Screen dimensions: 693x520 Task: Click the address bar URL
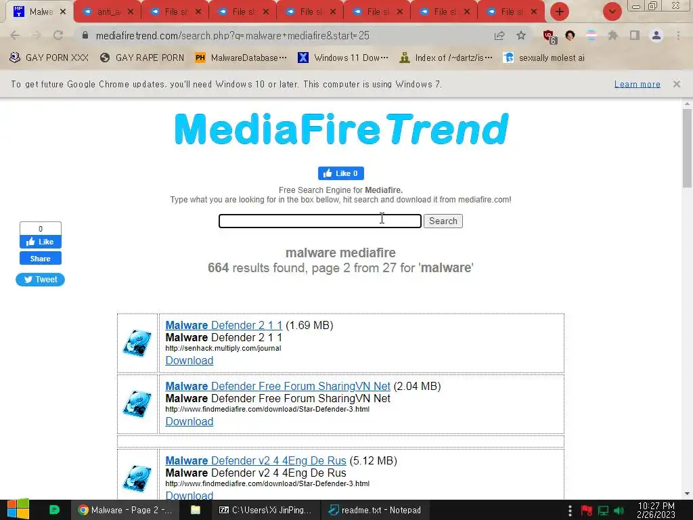(x=233, y=35)
